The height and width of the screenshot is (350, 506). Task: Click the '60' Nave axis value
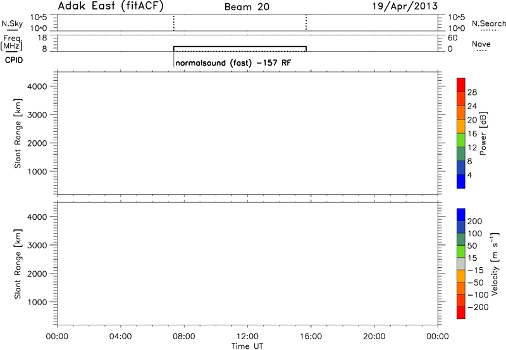[x=452, y=38]
